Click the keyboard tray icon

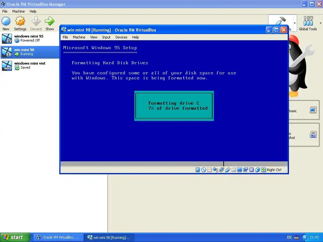click(297, 238)
